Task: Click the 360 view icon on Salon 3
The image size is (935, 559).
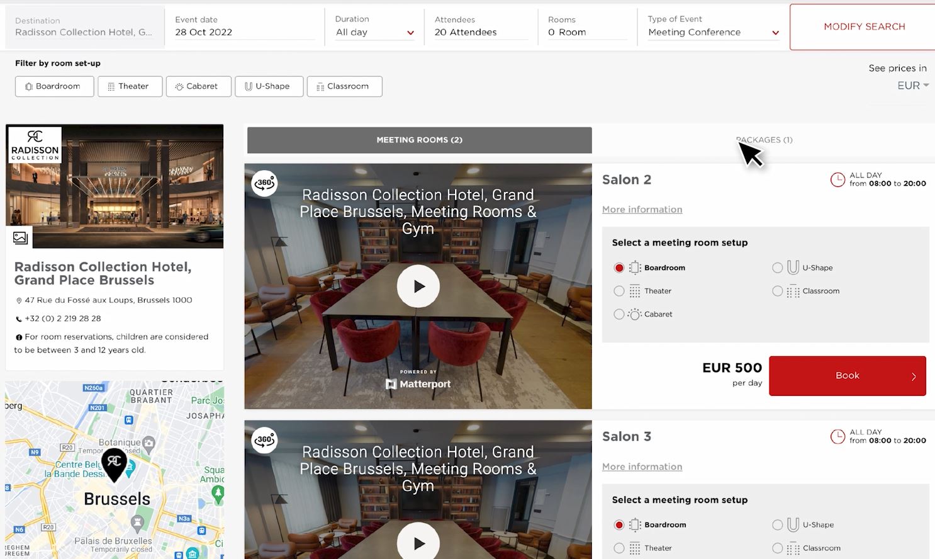Action: [x=264, y=440]
